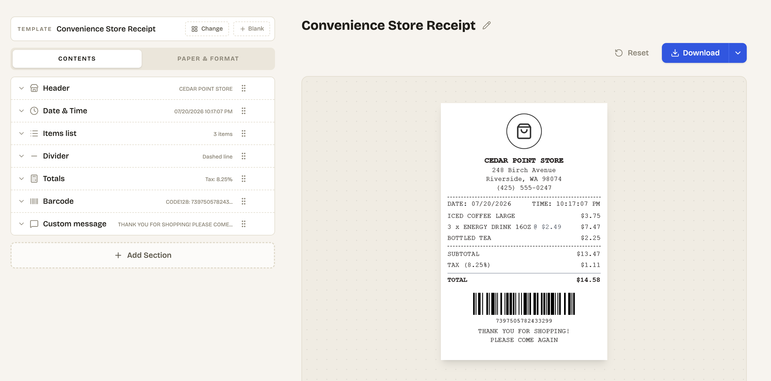The image size is (771, 381).
Task: Click the $14.58 total amount on receipt
Action: [x=588, y=280]
